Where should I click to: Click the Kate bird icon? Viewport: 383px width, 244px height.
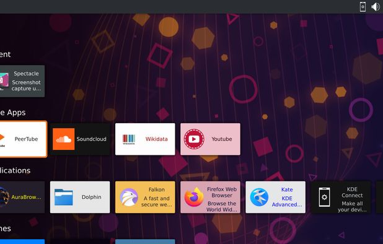pos(259,197)
